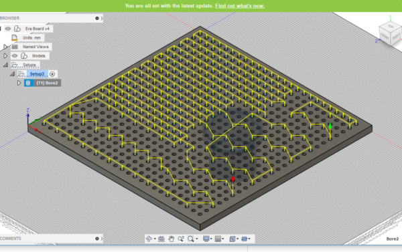402x252 pixels.
Task: Expand the [T1] Bore2 operation
Action: [x=19, y=83]
